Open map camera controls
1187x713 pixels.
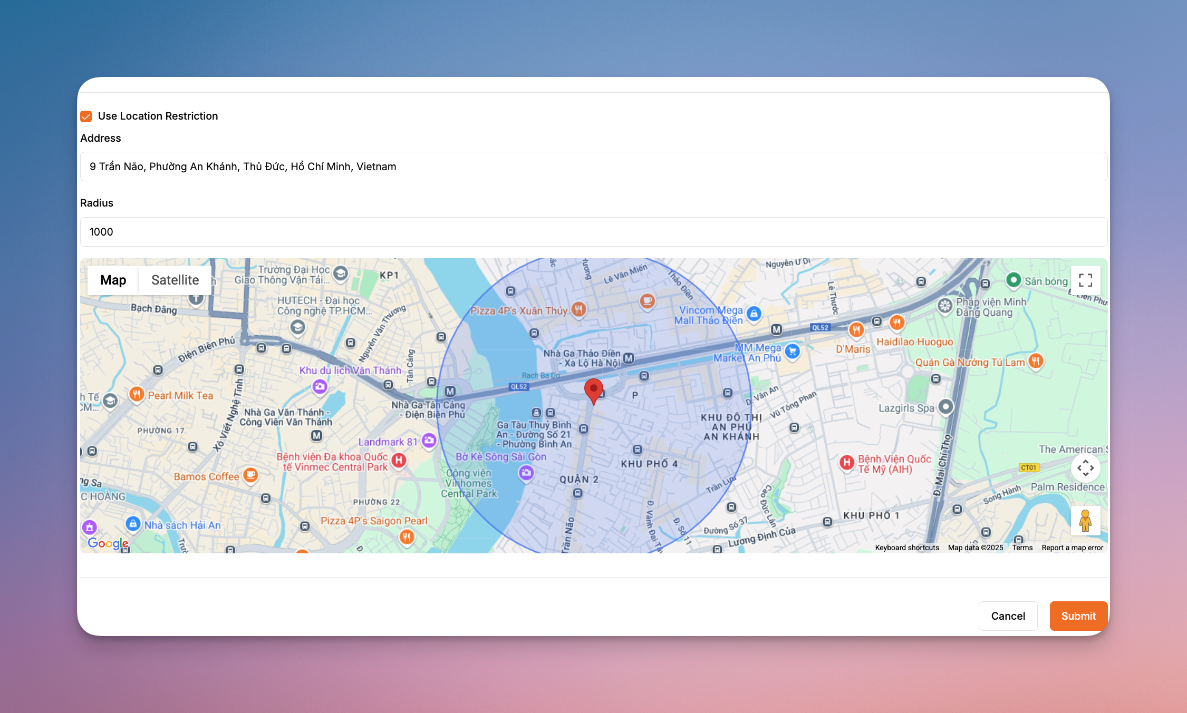tap(1085, 468)
